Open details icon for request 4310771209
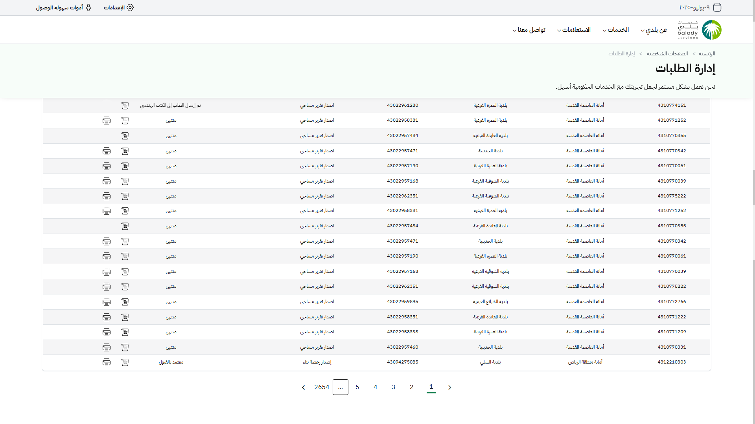The width and height of the screenshot is (755, 424). point(125,332)
